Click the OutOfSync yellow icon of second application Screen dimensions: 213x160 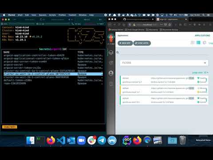coord(198,92)
